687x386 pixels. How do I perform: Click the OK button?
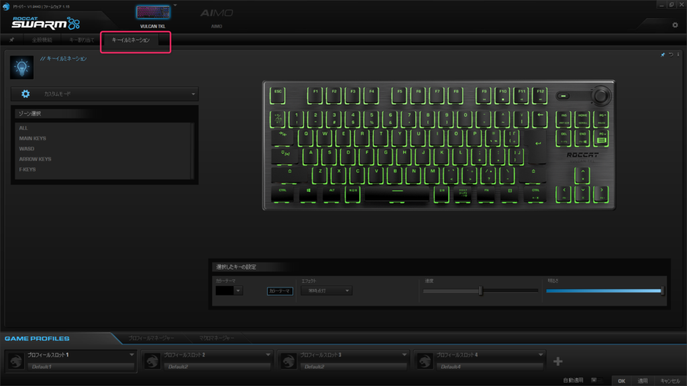(621, 381)
